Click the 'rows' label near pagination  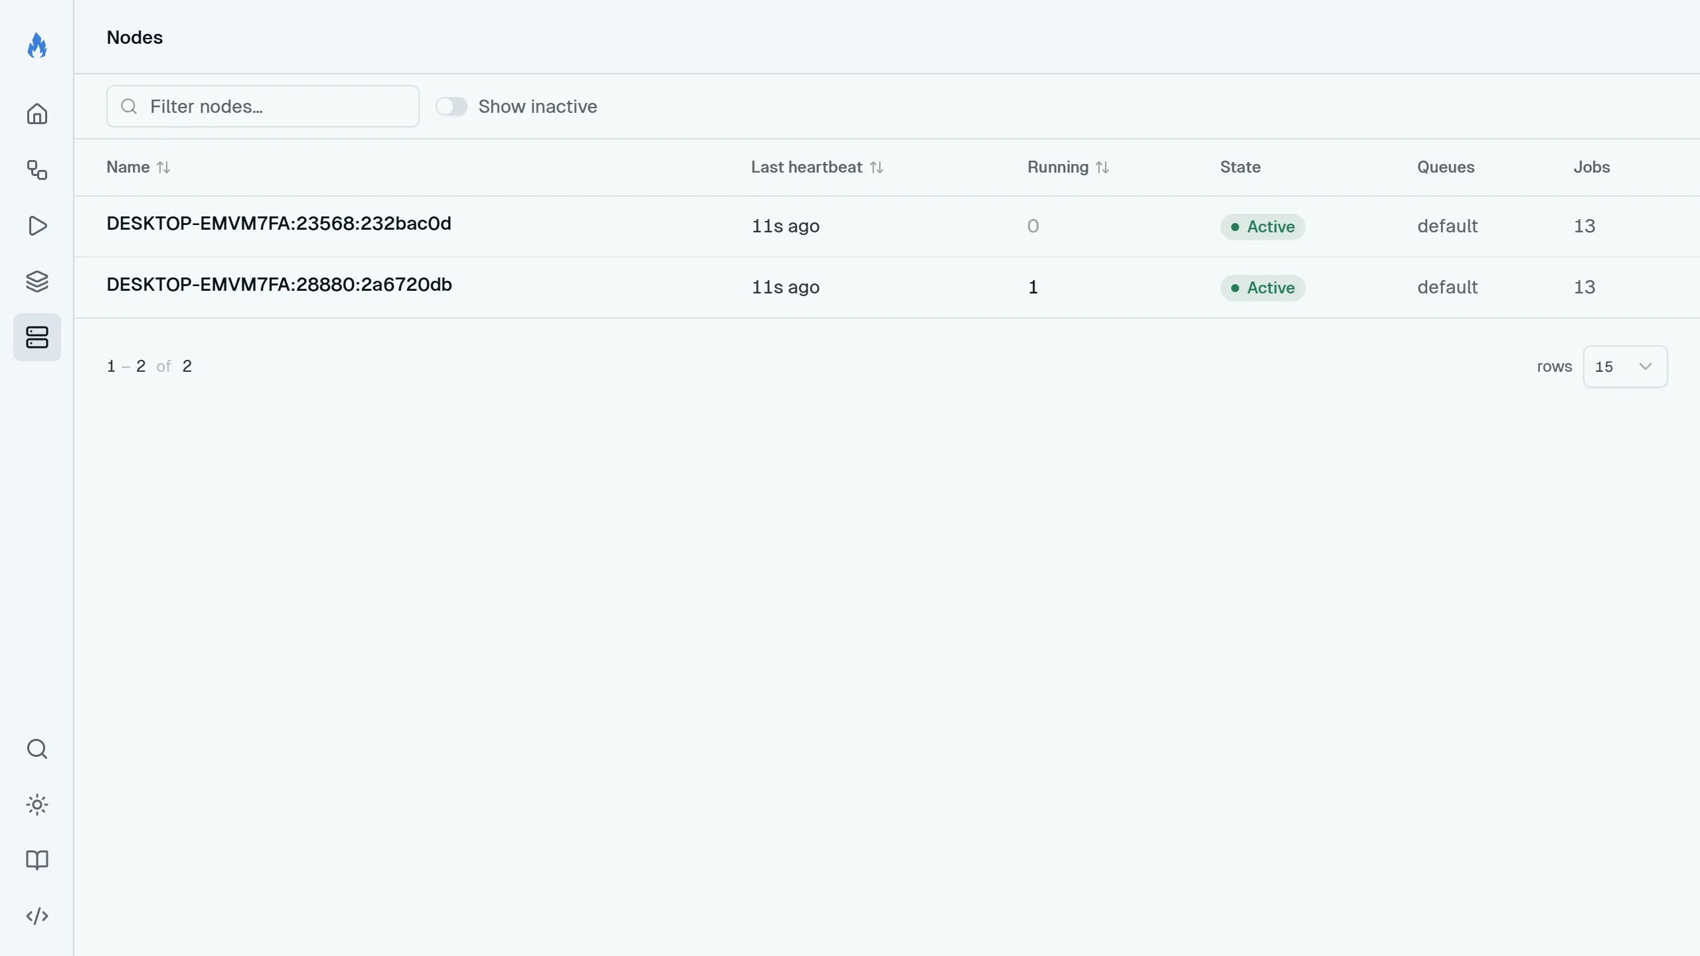(1555, 366)
